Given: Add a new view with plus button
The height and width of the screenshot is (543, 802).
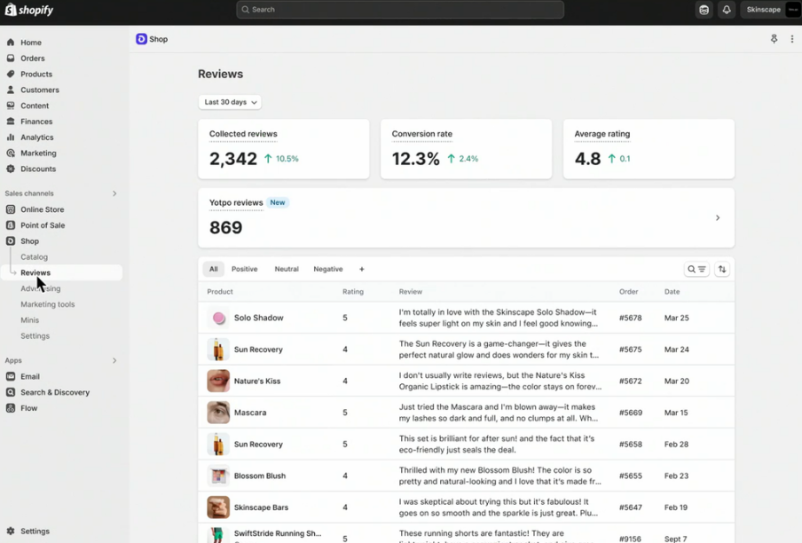Looking at the screenshot, I should (361, 269).
